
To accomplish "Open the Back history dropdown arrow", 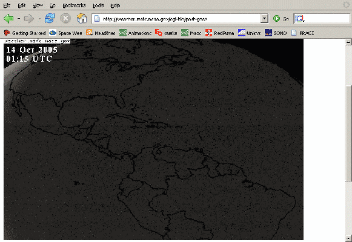I will (x=19, y=19).
